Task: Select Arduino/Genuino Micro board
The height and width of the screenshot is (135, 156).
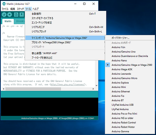Action: (x=130, y=78)
